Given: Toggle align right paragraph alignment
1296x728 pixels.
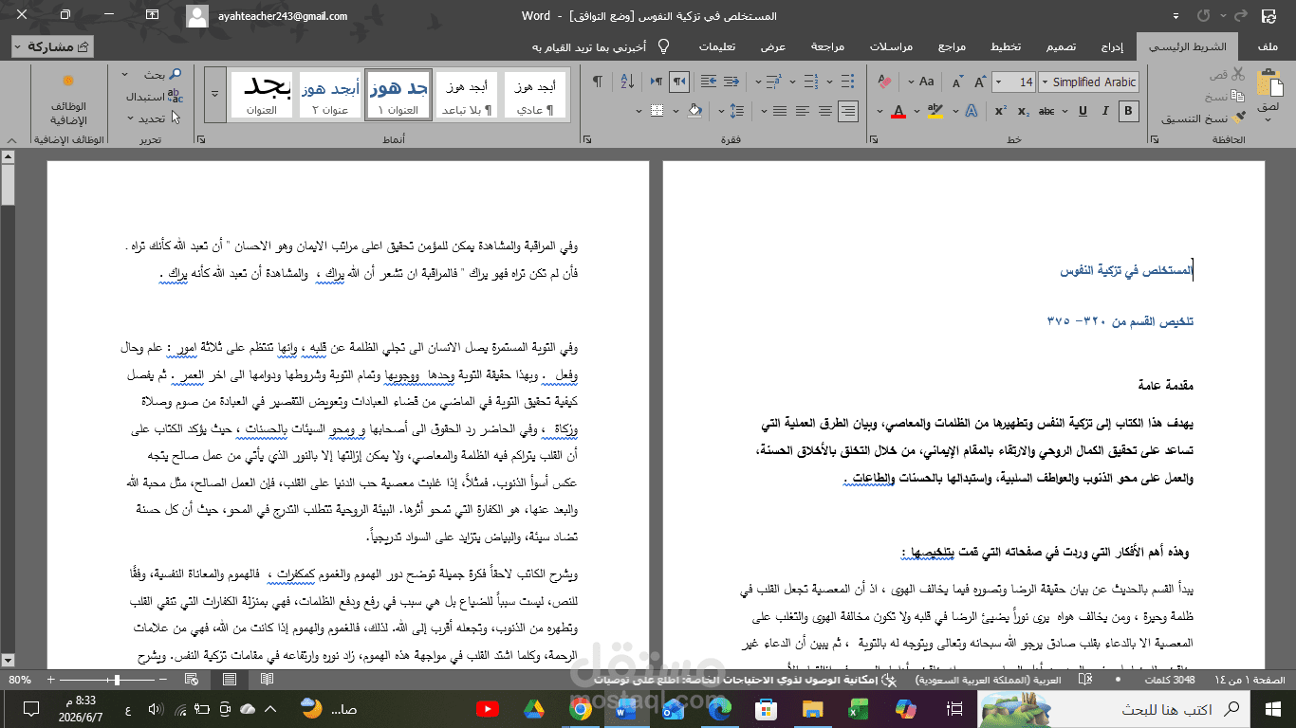Looking at the screenshot, I should pyautogui.click(x=848, y=111).
